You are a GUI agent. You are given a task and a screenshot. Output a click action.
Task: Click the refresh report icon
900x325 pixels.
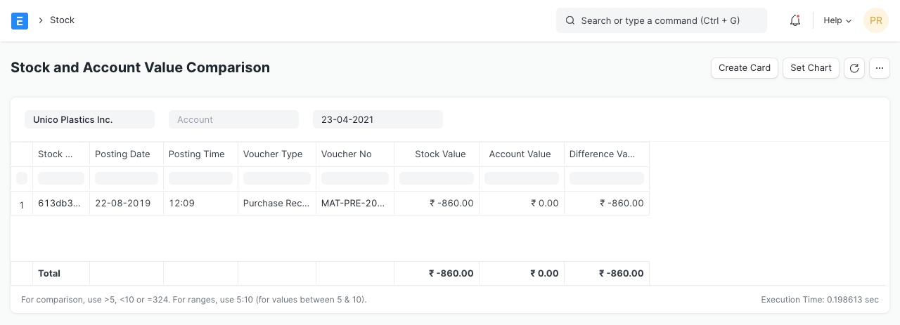coord(854,68)
